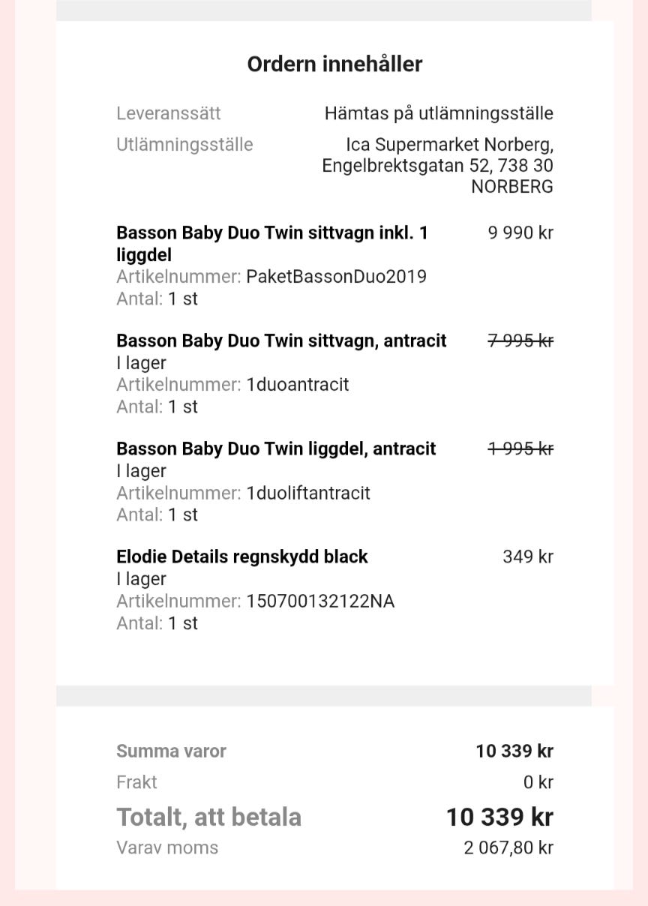Open the Basson Baby Duo Twin sittvagn inkl. 1 liggdel product
Screen dimensions: 648x906
pos(271,243)
